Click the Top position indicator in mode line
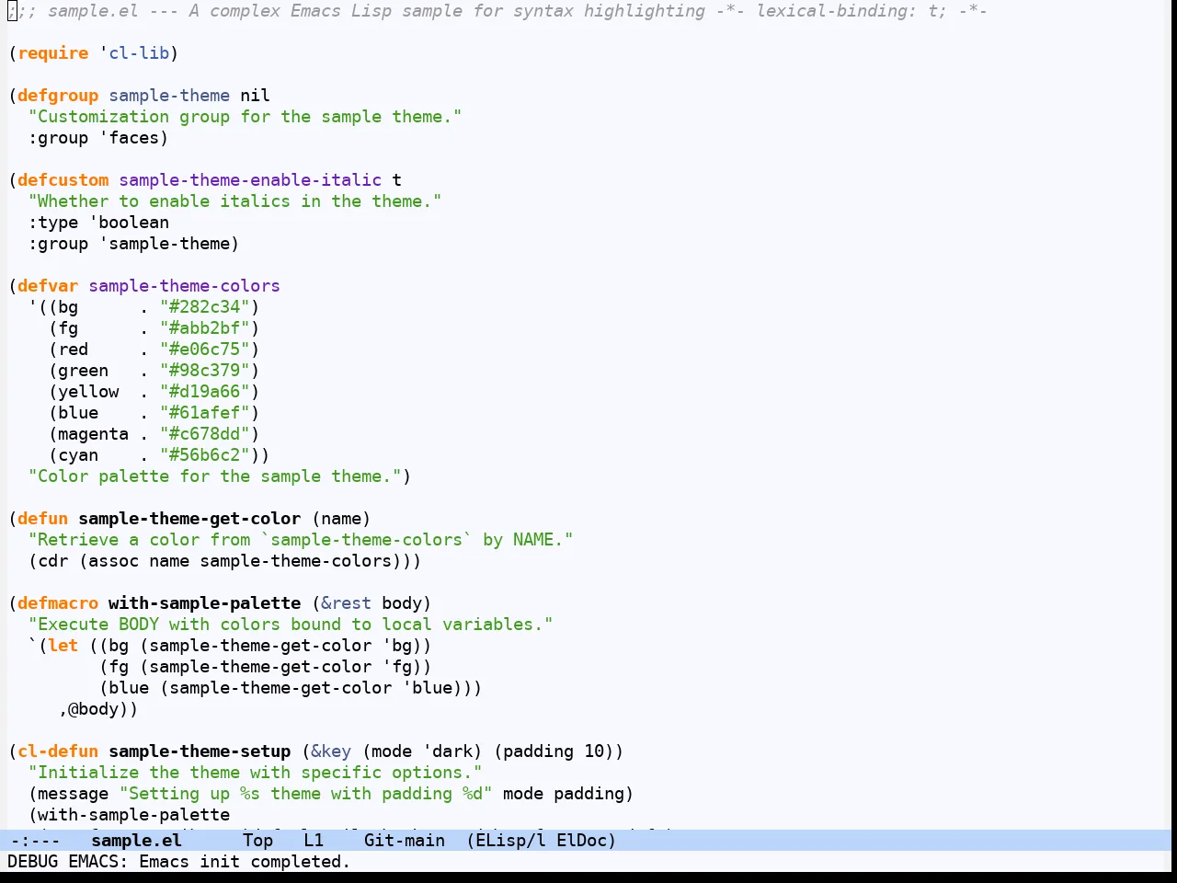The image size is (1177, 883). pos(257,840)
